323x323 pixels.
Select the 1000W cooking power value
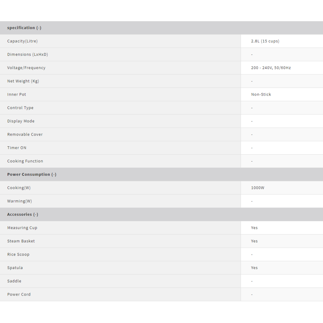pos(257,188)
